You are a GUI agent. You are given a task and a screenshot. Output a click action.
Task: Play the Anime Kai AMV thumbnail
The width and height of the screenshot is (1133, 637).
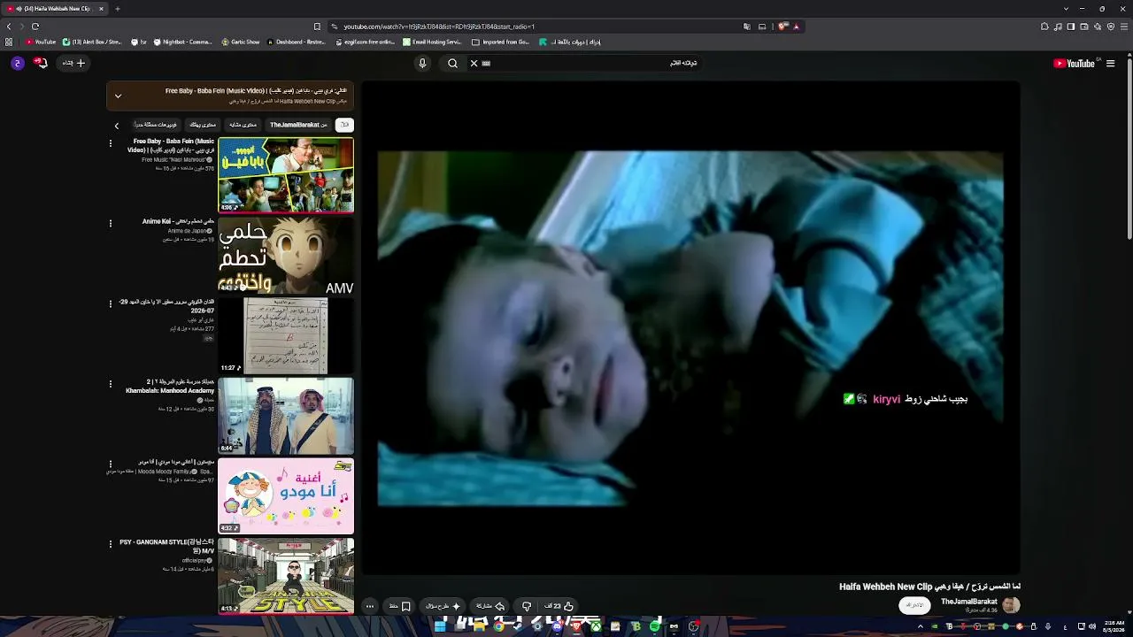[286, 256]
